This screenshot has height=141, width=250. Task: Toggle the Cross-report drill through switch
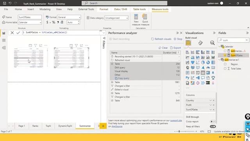tap(212, 121)
